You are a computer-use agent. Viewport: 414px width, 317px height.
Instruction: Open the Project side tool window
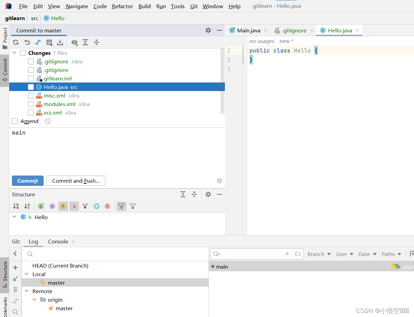(x=5, y=39)
